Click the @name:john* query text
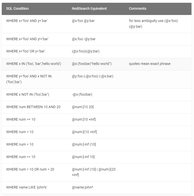194x196 pixels. (82, 187)
